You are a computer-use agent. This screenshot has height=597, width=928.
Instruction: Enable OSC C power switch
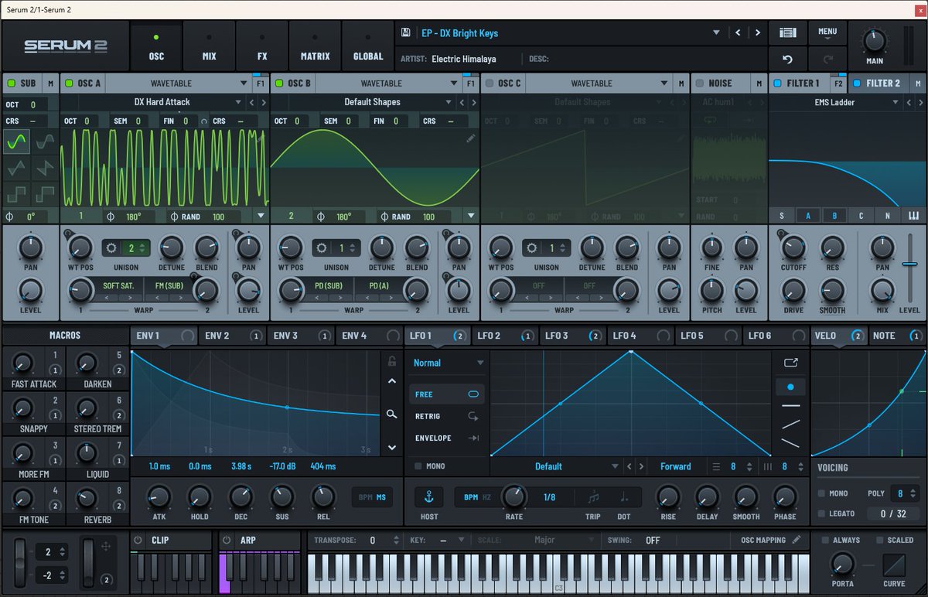coord(489,83)
